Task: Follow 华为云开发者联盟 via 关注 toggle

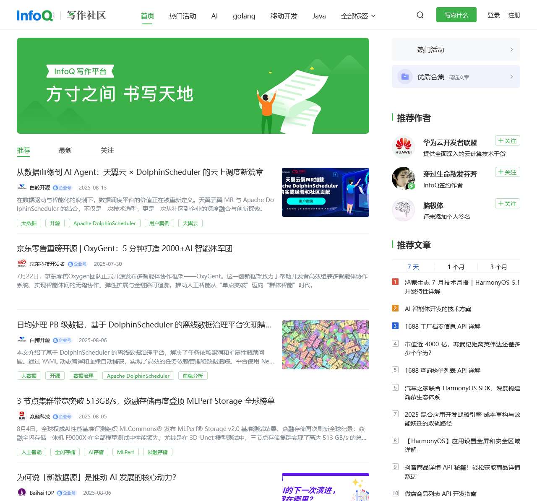Action: coord(507,140)
